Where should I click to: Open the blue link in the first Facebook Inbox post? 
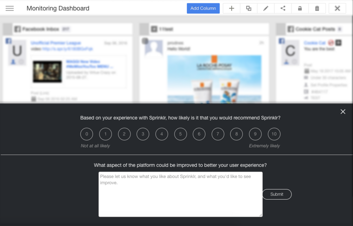[x=67, y=49]
